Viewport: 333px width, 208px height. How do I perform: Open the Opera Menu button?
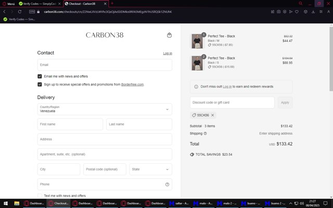click(8, 4)
